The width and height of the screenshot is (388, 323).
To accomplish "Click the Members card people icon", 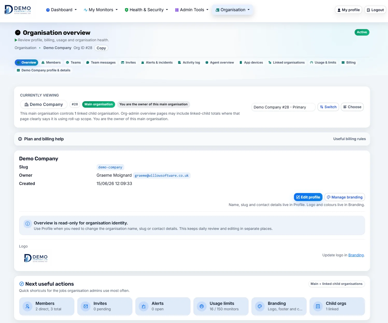I will tap(27, 306).
